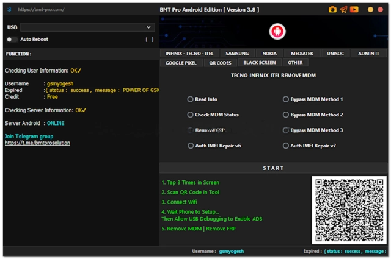The image size is (391, 259).
Task: Switch to the SAMSUNG tab
Action: [x=237, y=54]
